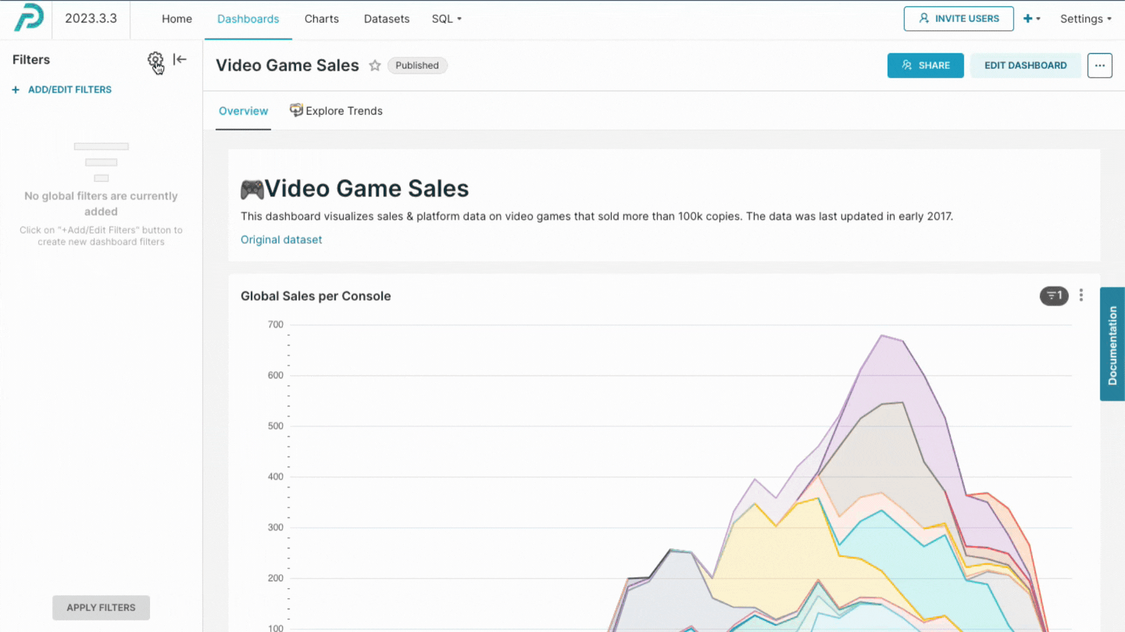Toggle the Published status badge
Image resolution: width=1125 pixels, height=632 pixels.
point(417,65)
